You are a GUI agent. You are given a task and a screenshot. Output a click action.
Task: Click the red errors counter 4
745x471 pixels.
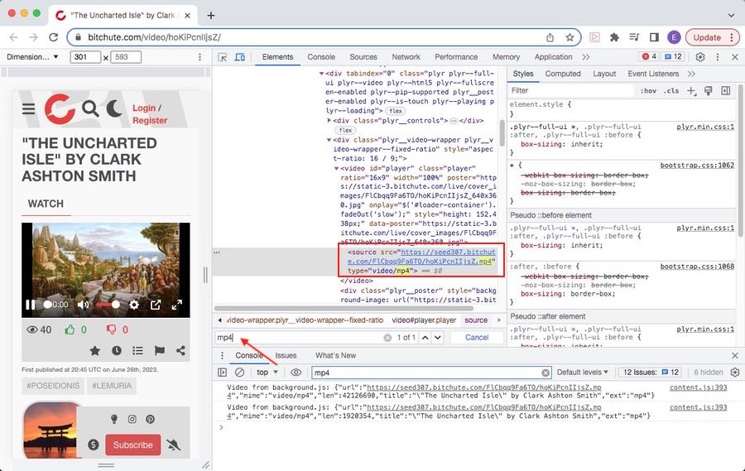click(x=649, y=56)
